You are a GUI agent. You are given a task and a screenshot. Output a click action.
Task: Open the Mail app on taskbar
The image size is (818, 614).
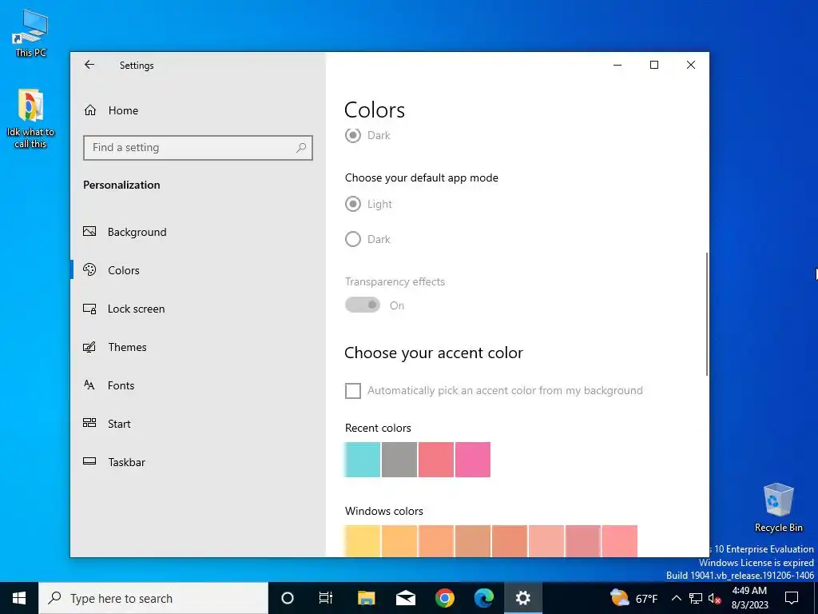coord(405,598)
